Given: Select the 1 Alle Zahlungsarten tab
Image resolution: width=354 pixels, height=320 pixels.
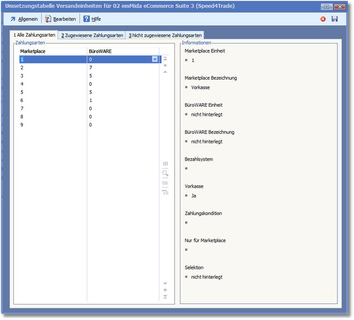Looking at the screenshot, I should [34, 36].
